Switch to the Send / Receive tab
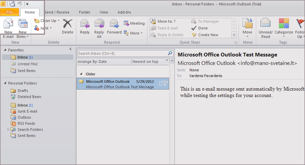Image resolution: width=305 pixels, height=165 pixels. click(57, 12)
